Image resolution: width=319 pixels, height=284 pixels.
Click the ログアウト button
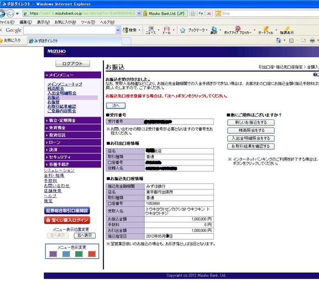tap(73, 64)
